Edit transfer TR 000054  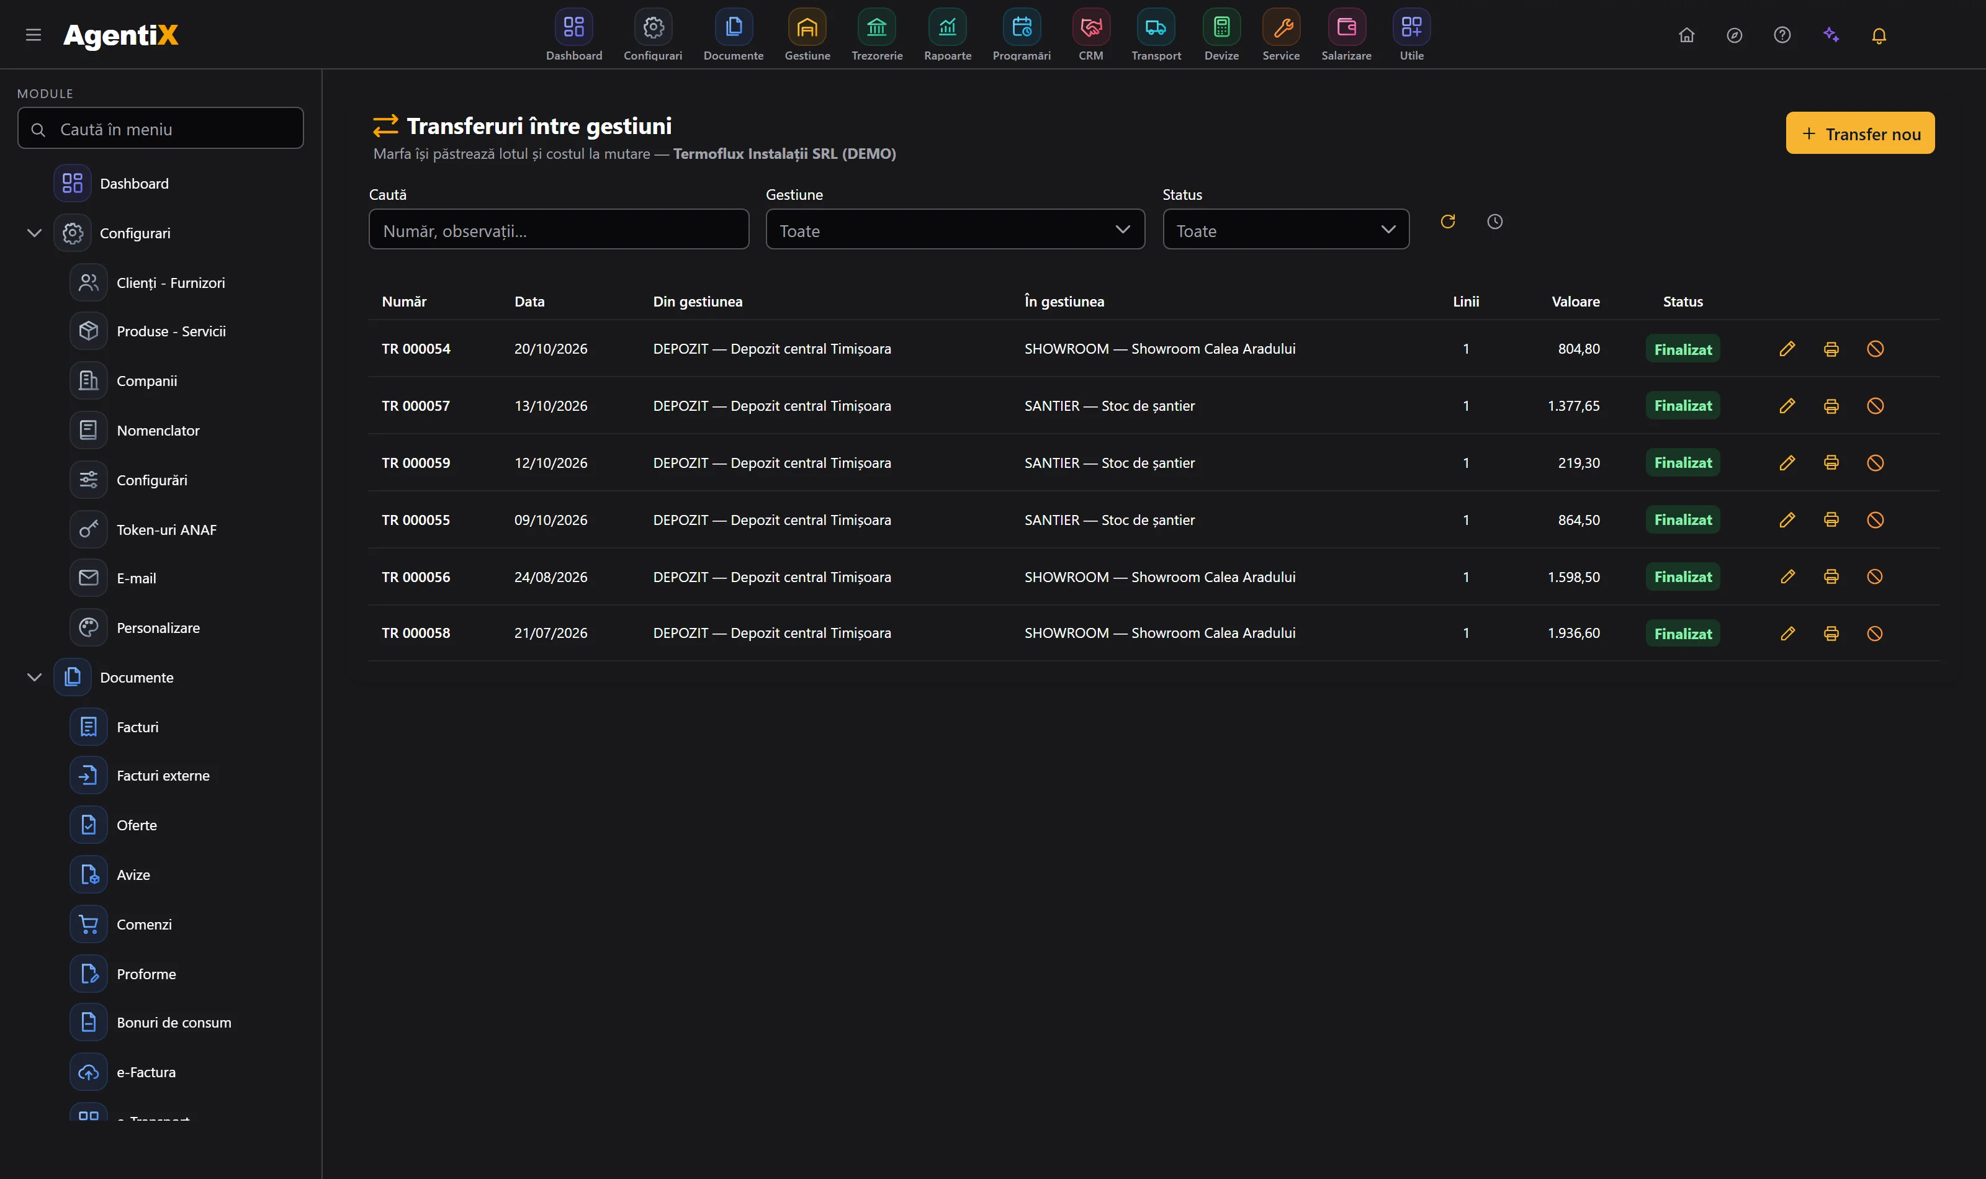click(x=1787, y=349)
